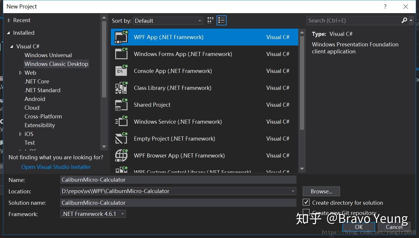Click the Name input field
The image size is (419, 238).
pyautogui.click(x=178, y=180)
